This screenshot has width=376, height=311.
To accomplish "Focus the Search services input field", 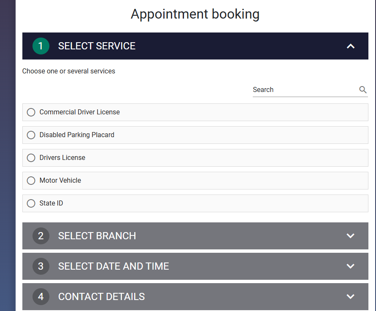I will (x=305, y=90).
